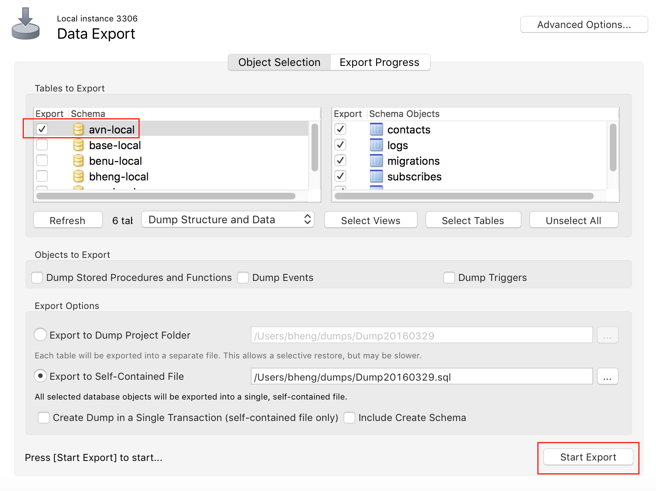The width and height of the screenshot is (656, 491).
Task: Uncheck the contacts table export checkbox
Action: tap(340, 129)
